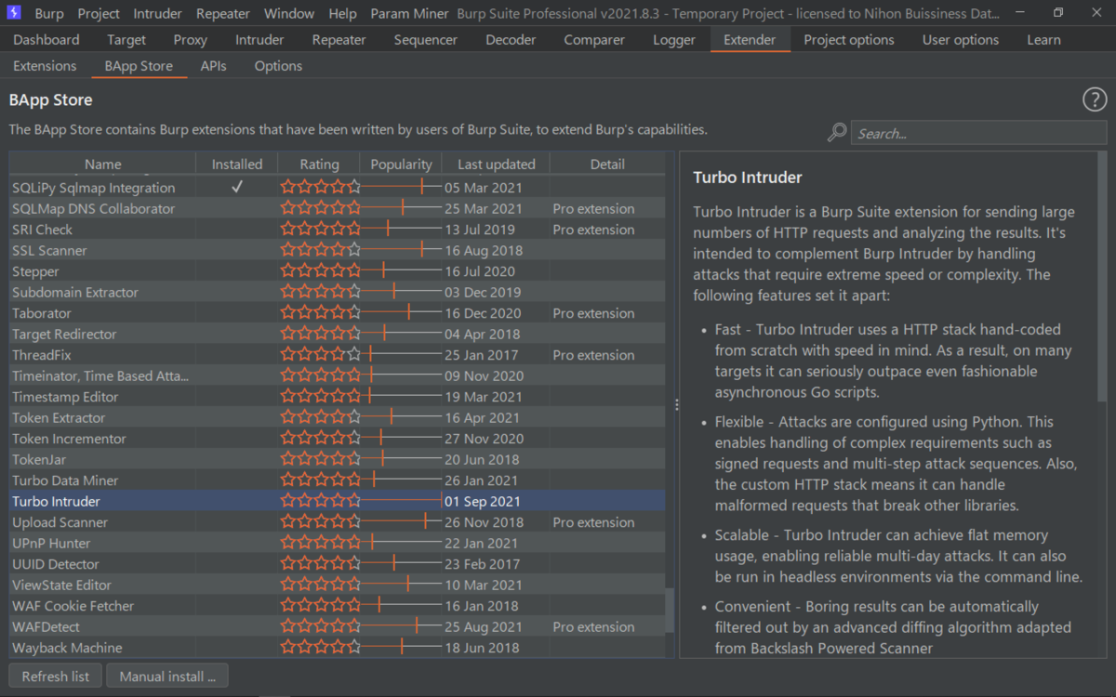The width and height of the screenshot is (1116, 697).
Task: Select the Subdomain Extractor extension
Action: click(337, 292)
